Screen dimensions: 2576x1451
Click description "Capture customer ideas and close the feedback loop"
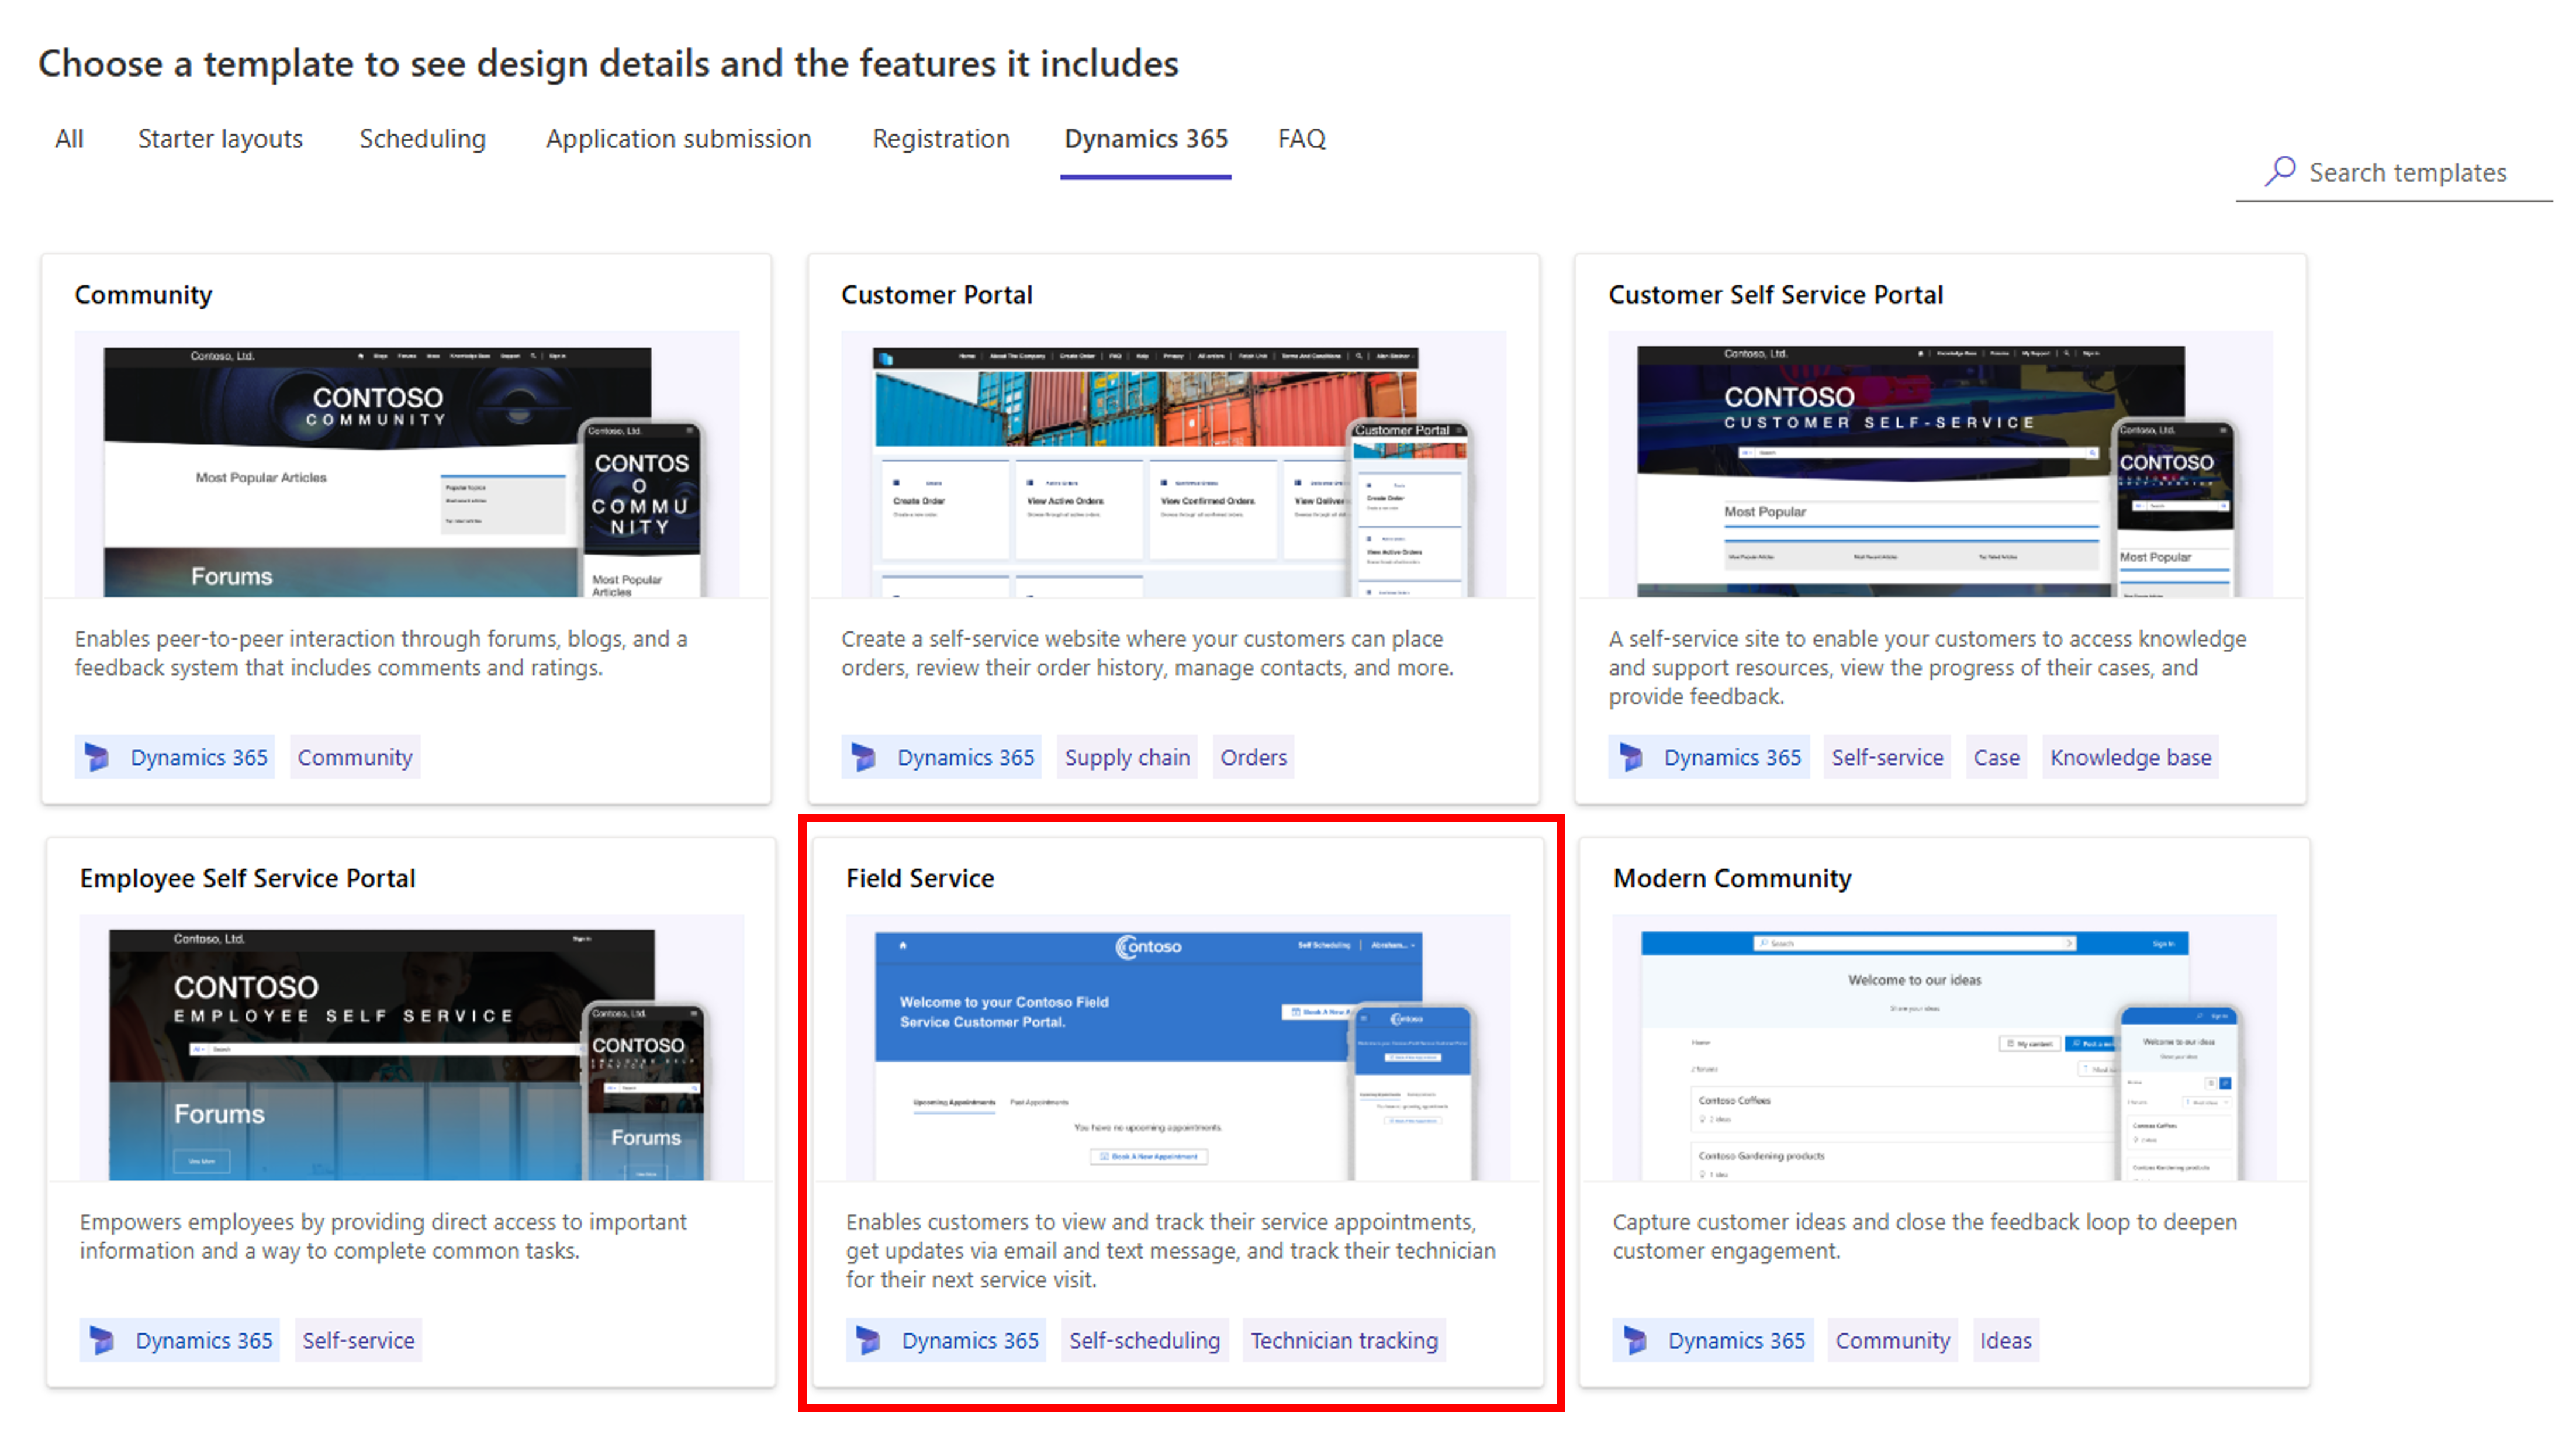pos(1924,1236)
